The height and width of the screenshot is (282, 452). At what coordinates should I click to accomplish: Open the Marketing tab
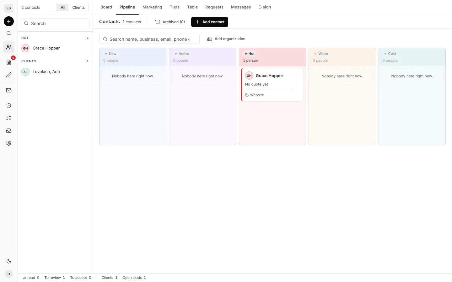pyautogui.click(x=152, y=7)
